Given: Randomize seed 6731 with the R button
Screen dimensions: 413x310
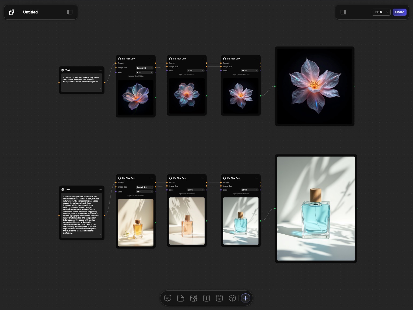Looking at the screenshot, I should tap(151, 73).
